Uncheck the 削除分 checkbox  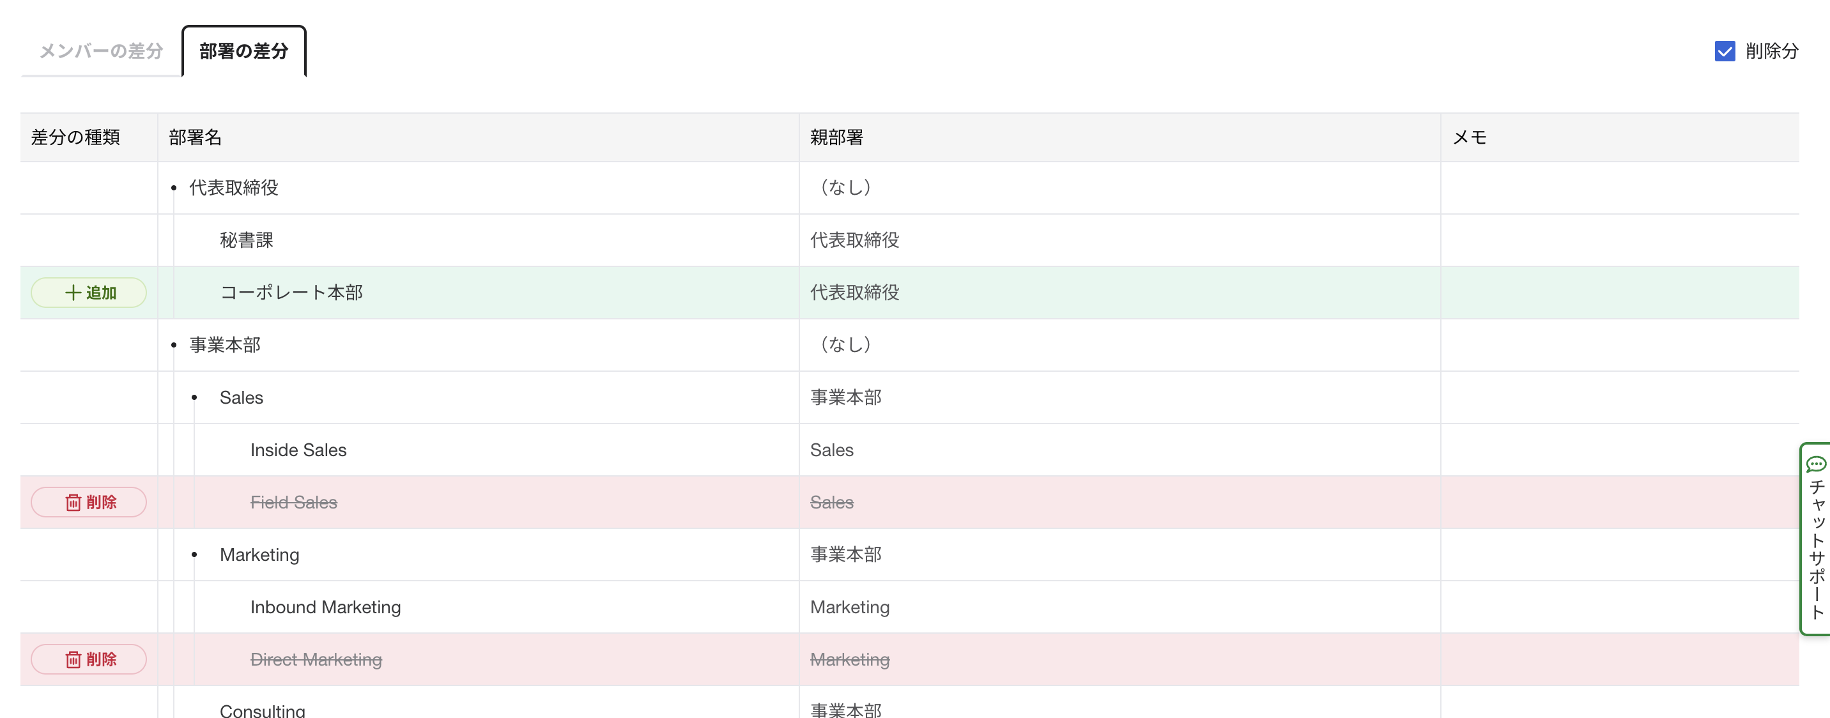(1725, 51)
